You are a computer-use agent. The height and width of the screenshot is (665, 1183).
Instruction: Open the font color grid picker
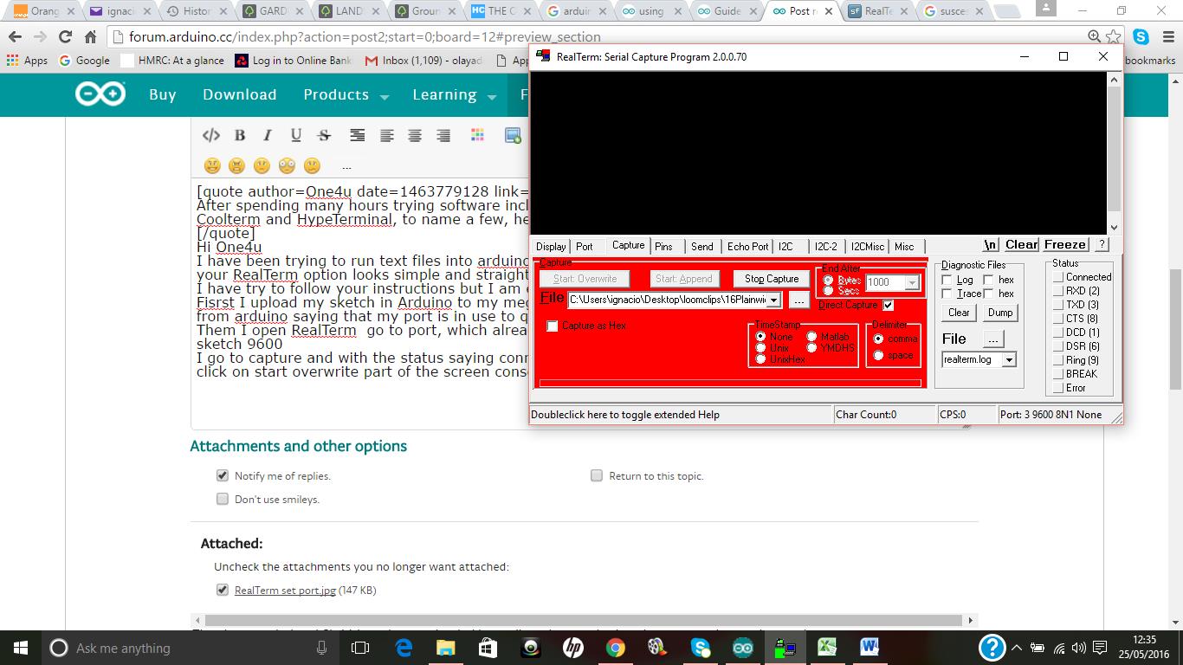(x=477, y=135)
